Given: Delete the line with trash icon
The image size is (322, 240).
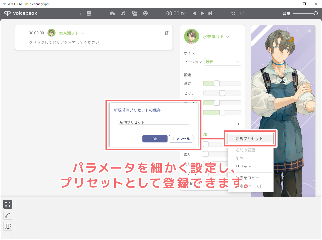Looking at the screenshot, I should [167, 33].
